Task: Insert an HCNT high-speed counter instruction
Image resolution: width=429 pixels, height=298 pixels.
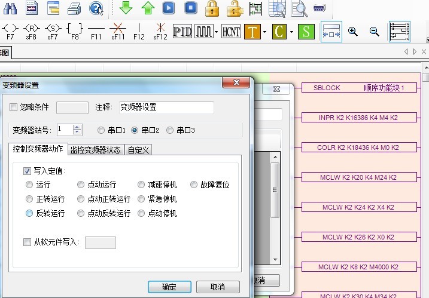Action: [x=231, y=32]
